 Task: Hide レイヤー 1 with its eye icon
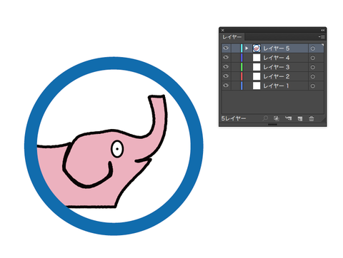point(226,86)
